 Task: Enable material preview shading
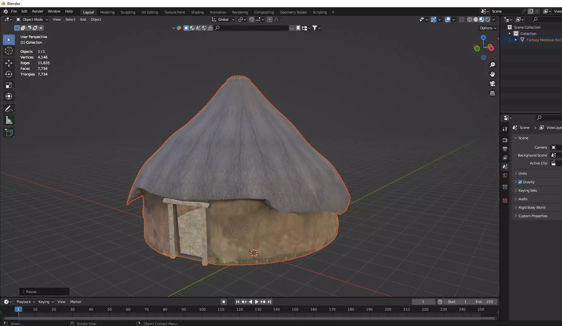click(x=482, y=19)
